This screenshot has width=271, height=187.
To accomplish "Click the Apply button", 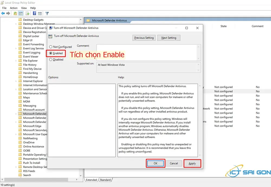I will [192, 163].
